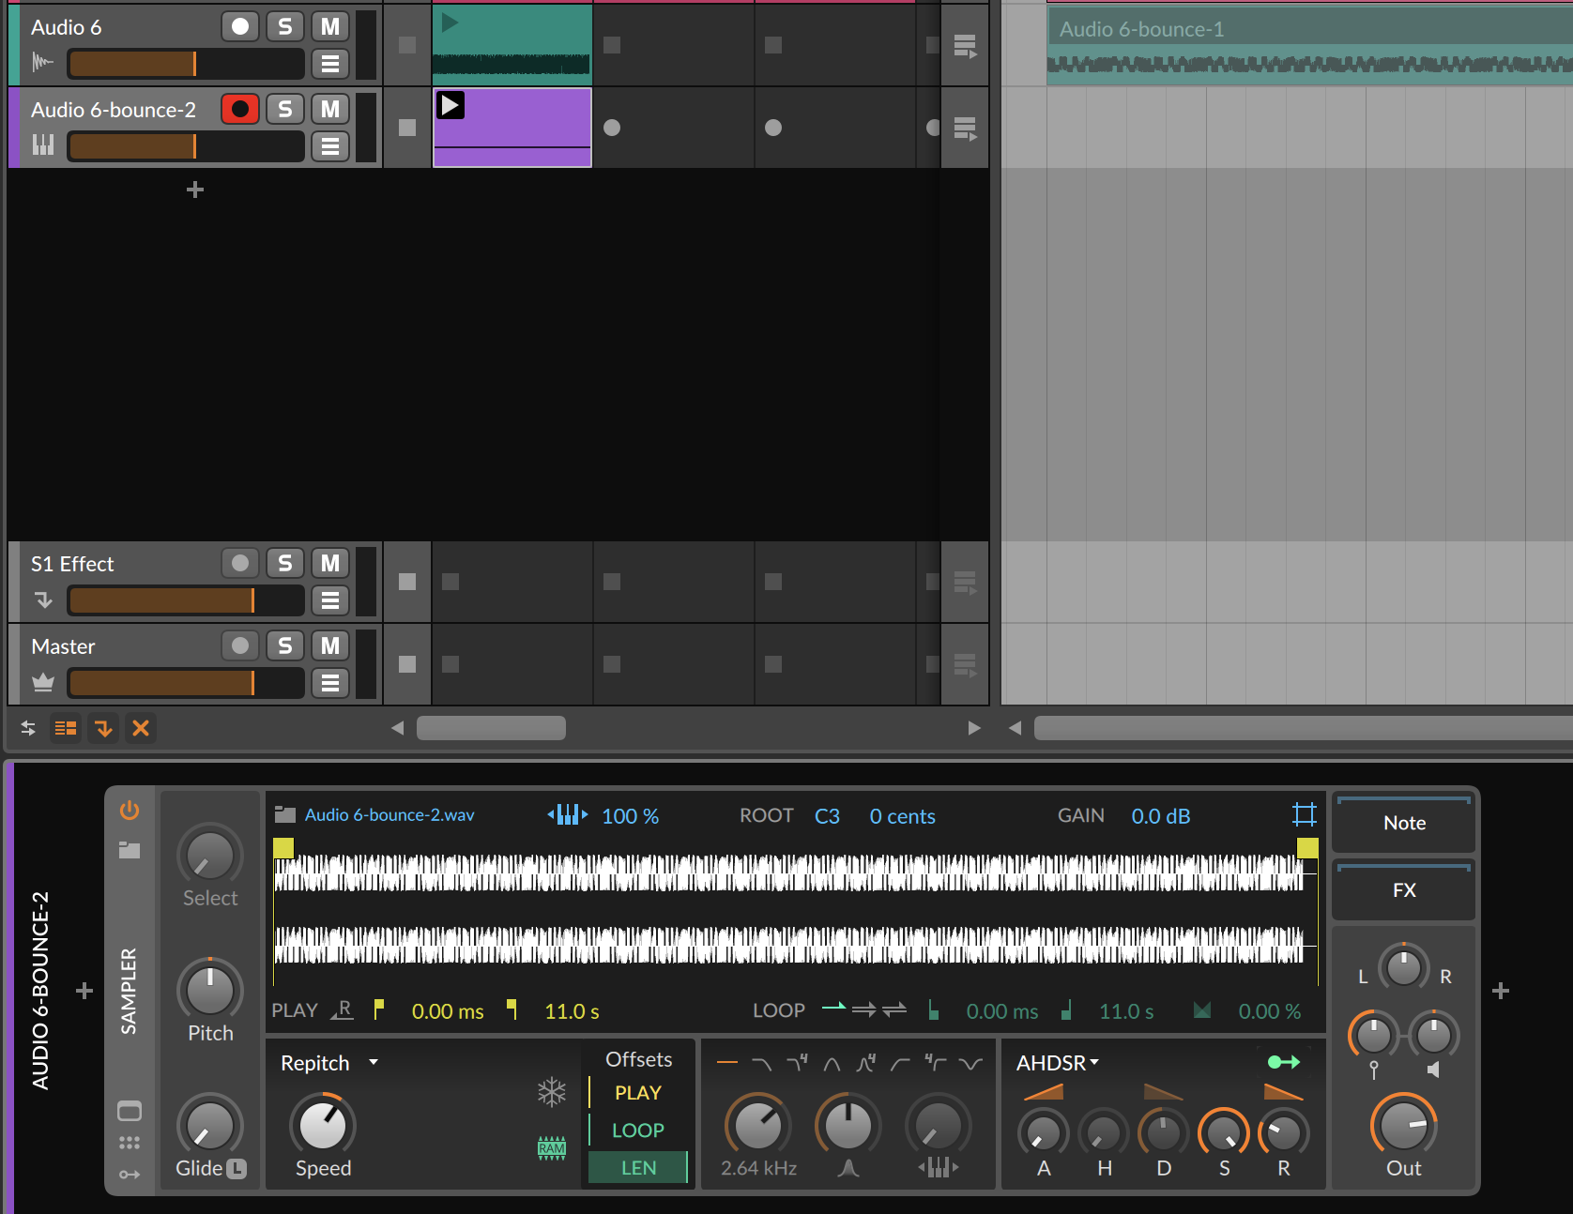Click the launcher horizontal scrollbar thumb

(x=491, y=728)
